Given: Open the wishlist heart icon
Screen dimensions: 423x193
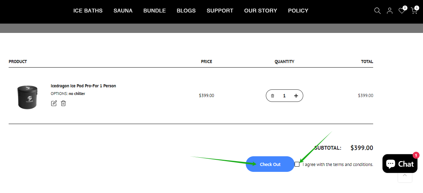Looking at the screenshot, I should [x=402, y=11].
